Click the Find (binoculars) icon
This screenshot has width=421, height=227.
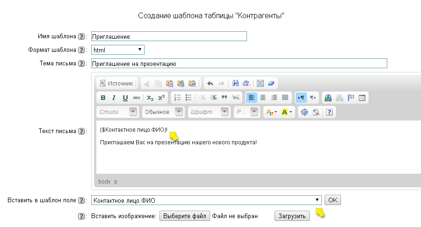235,84
